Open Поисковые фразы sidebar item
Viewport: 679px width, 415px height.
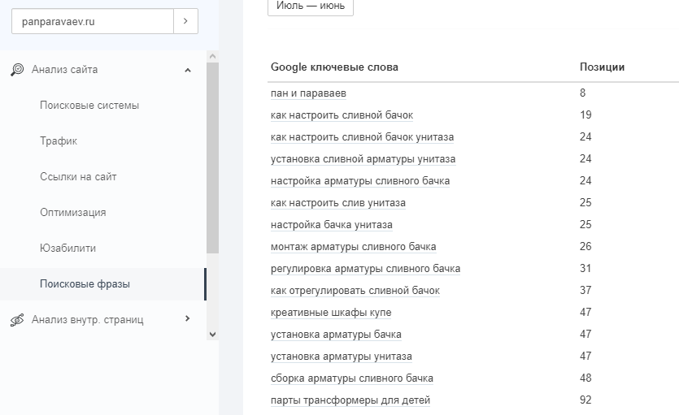(x=85, y=284)
